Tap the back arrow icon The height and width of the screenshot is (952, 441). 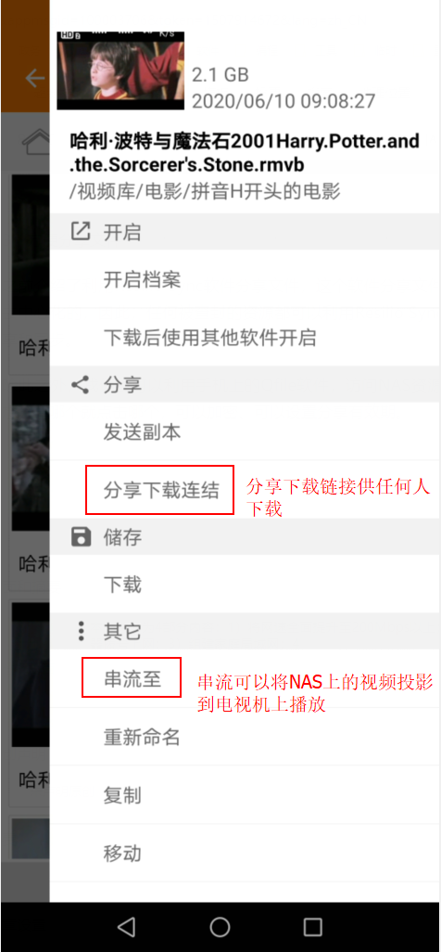coord(35,78)
